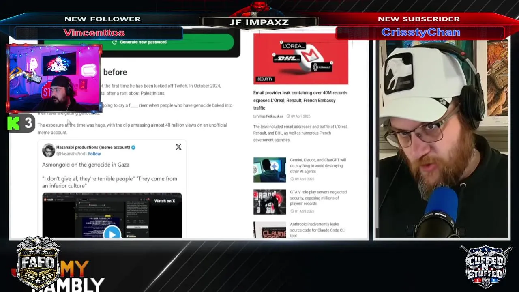Open the Gemini, Claude, and ChatGPT article
The width and height of the screenshot is (519, 292).
tap(318, 165)
